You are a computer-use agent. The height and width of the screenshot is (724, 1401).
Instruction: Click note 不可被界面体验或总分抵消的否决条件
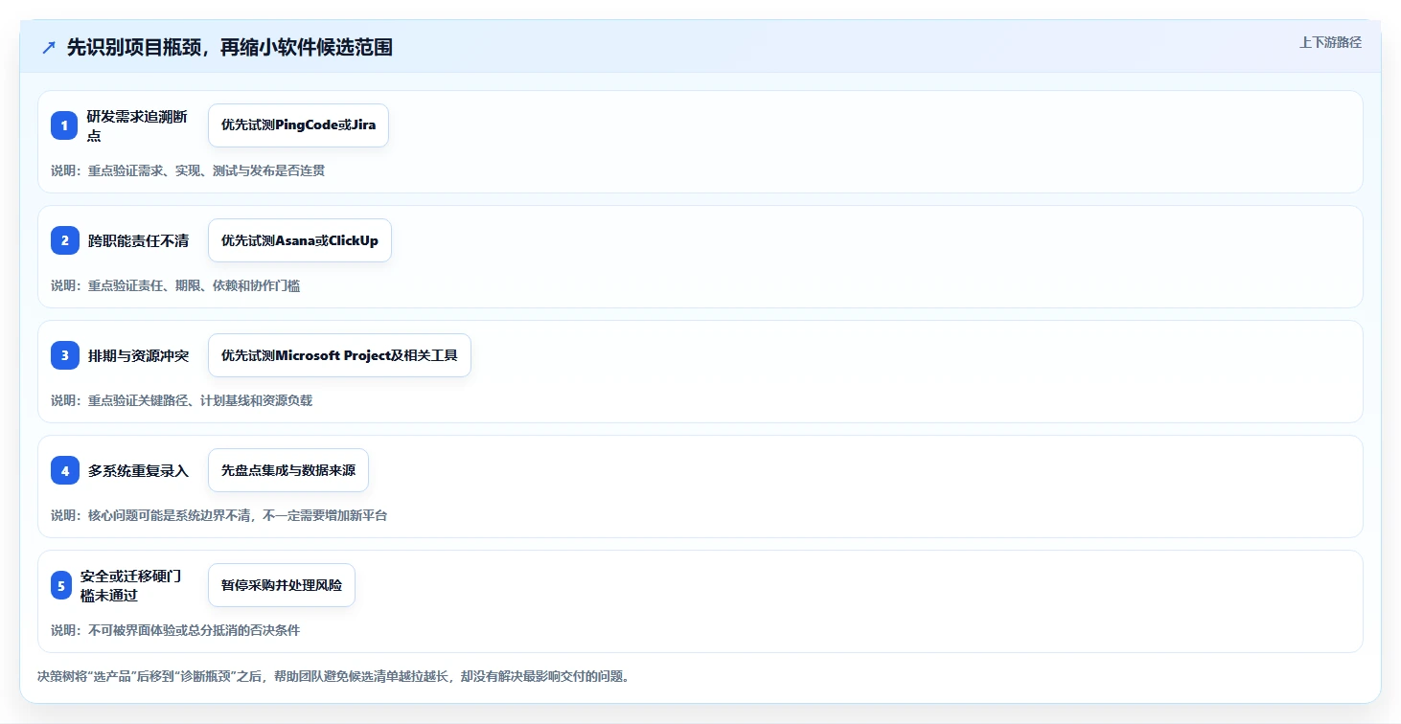175,630
